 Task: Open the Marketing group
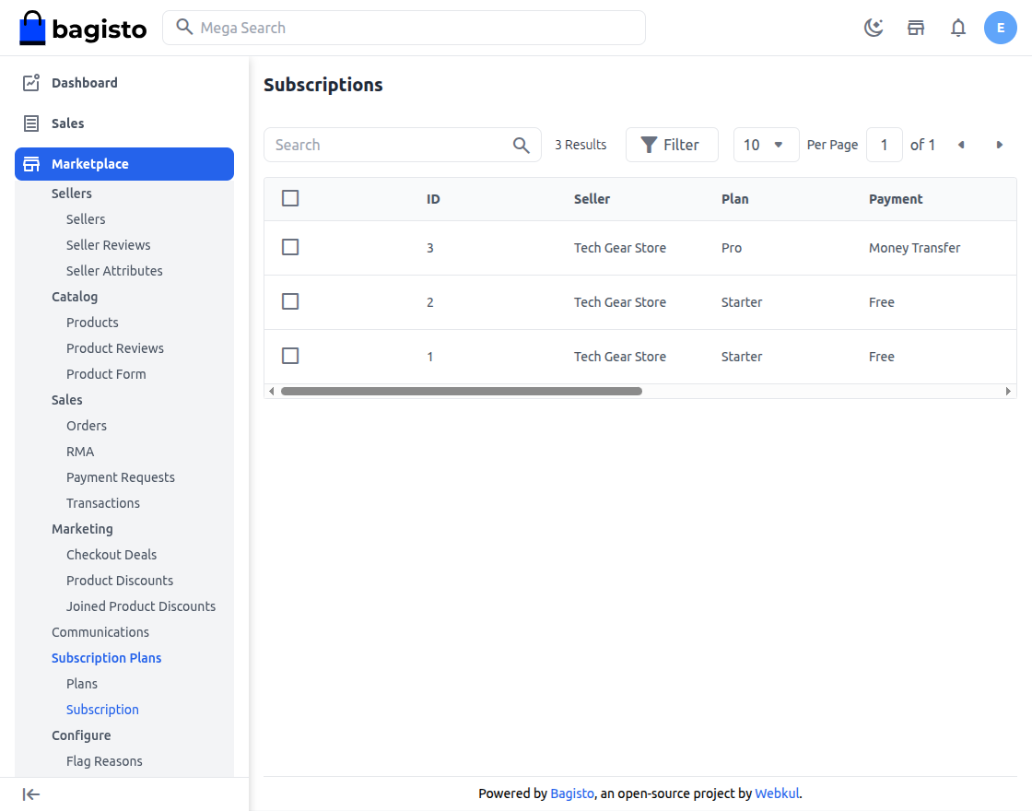[82, 529]
